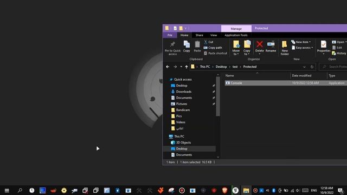Screen dimensions: 347x195
Task: Click Desktop in the address breadcrumb
Action: [x=221, y=67]
